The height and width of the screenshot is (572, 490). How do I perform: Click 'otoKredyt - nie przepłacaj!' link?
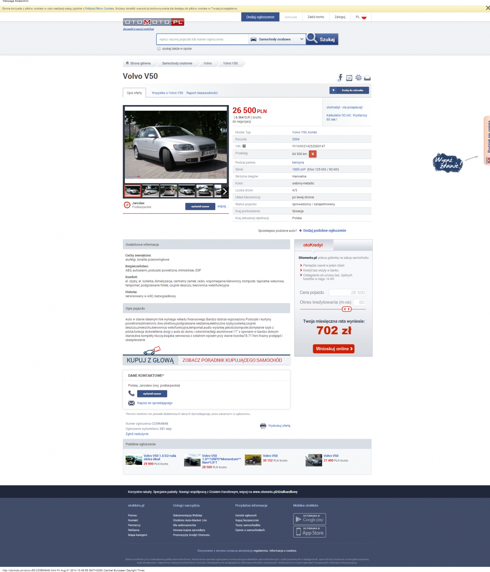[x=345, y=108]
